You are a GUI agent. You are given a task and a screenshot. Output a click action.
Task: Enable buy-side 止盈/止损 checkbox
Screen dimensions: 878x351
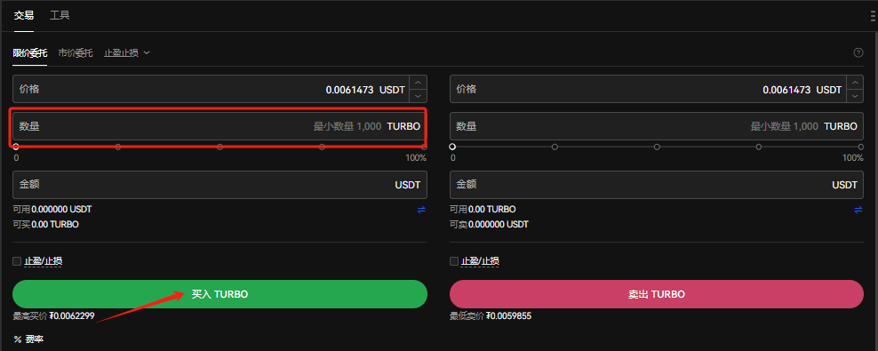point(17,261)
